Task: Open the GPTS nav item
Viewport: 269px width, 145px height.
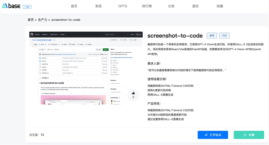Action: [123, 6]
